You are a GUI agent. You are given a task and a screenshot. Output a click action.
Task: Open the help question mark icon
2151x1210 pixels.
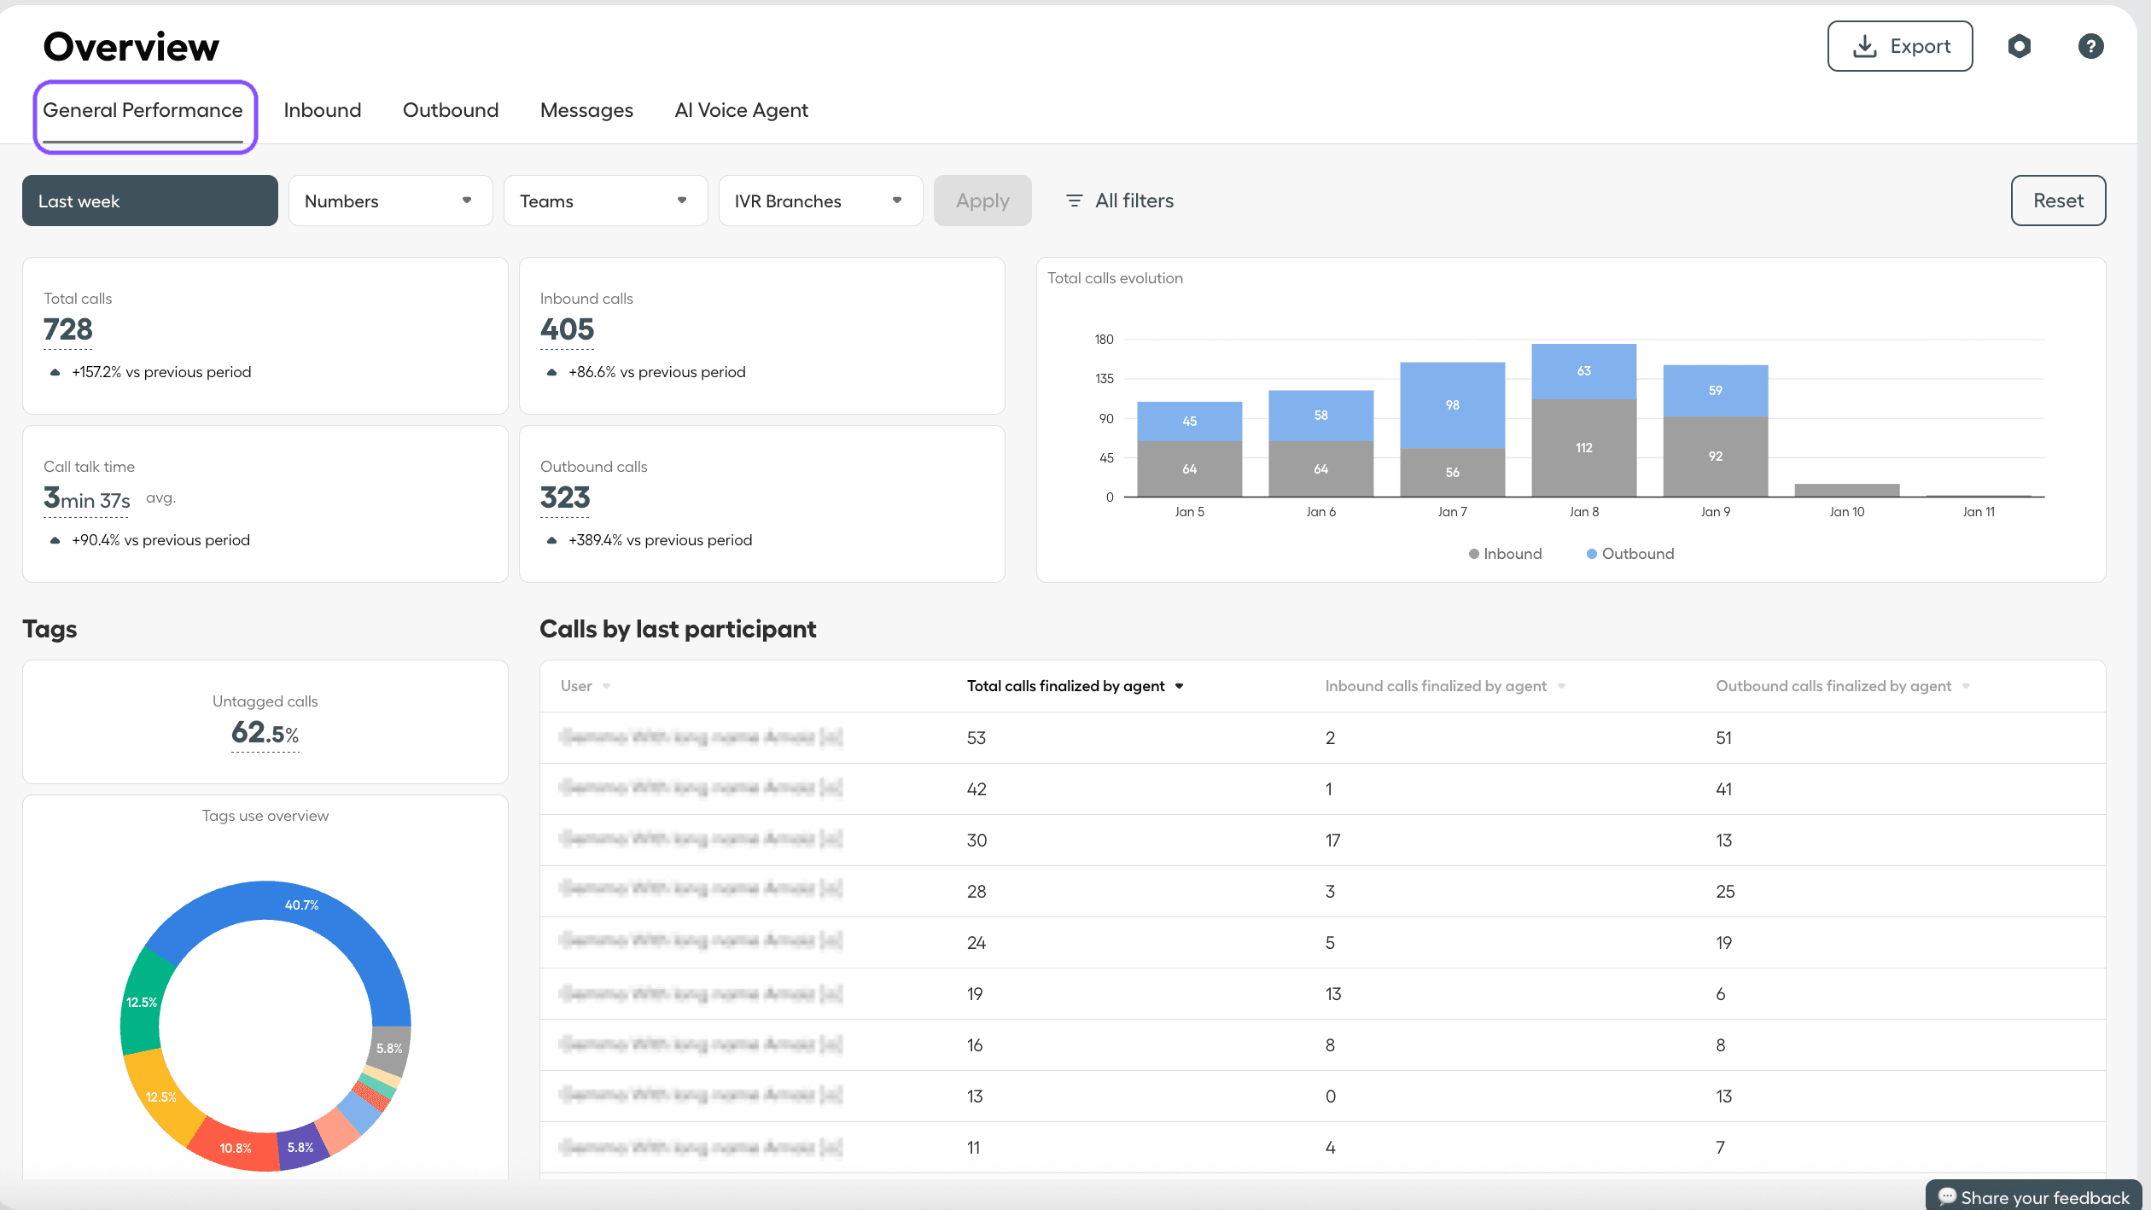2090,46
